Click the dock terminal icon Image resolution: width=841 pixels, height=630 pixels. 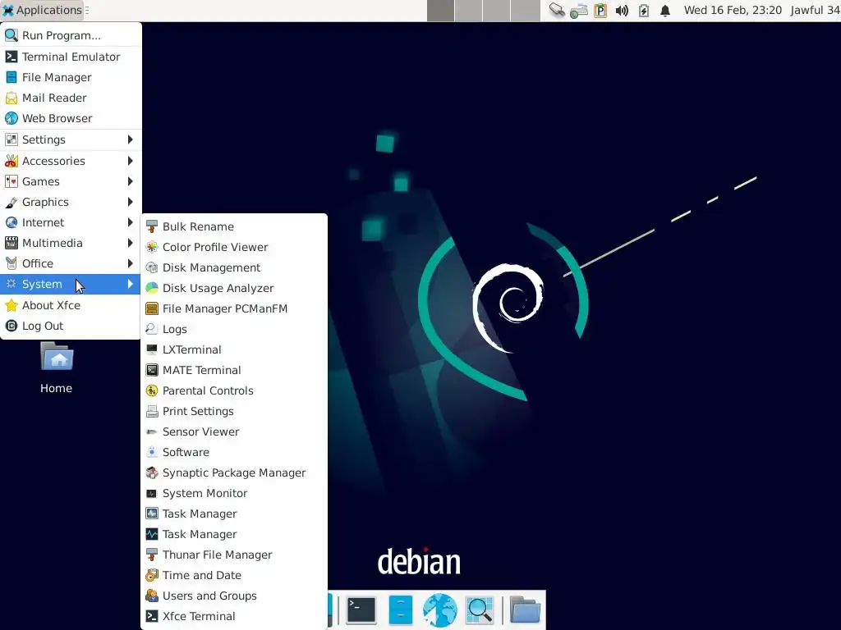(x=361, y=609)
